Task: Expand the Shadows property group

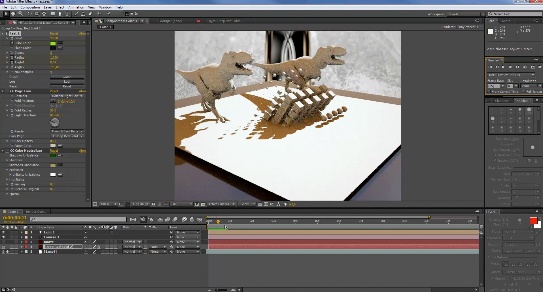Action: coord(7,160)
